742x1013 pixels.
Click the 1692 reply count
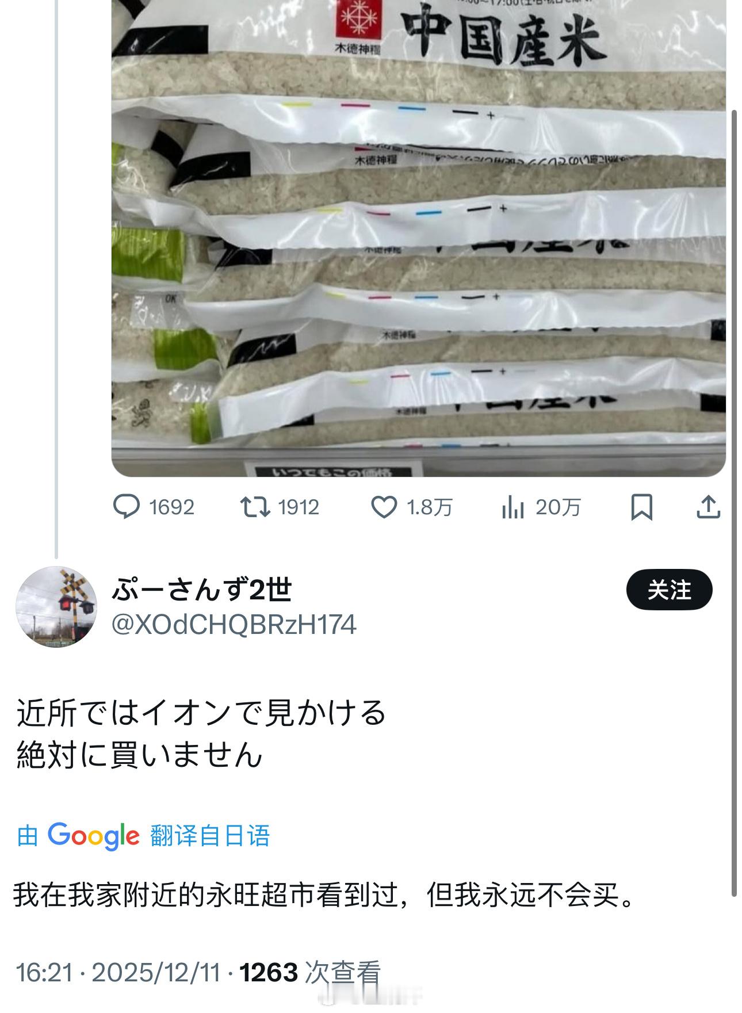pyautogui.click(x=171, y=507)
